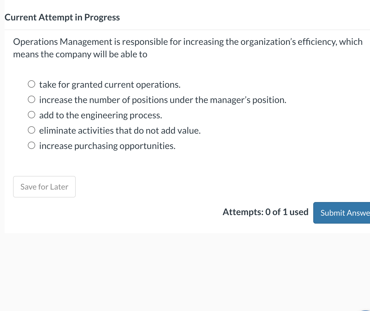370x311 pixels.
Task: Select the 'add to the engineering process' option
Action: [x=31, y=114]
